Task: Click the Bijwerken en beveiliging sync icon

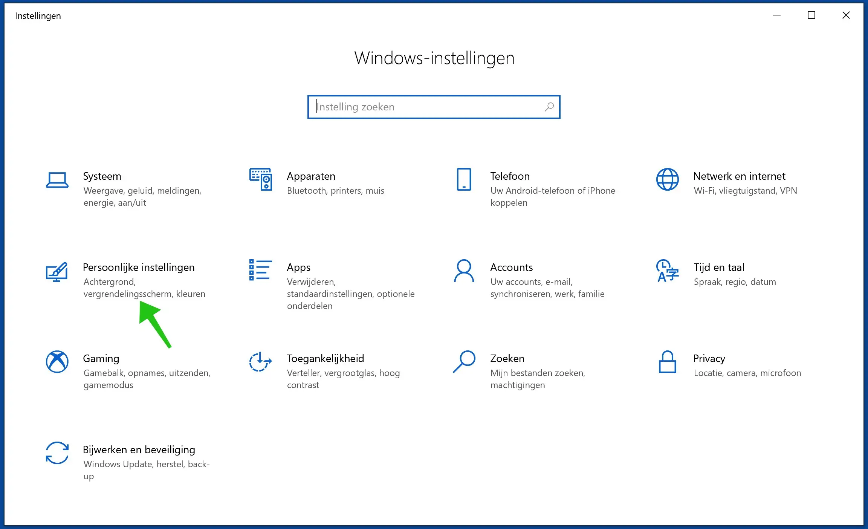Action: (x=57, y=453)
